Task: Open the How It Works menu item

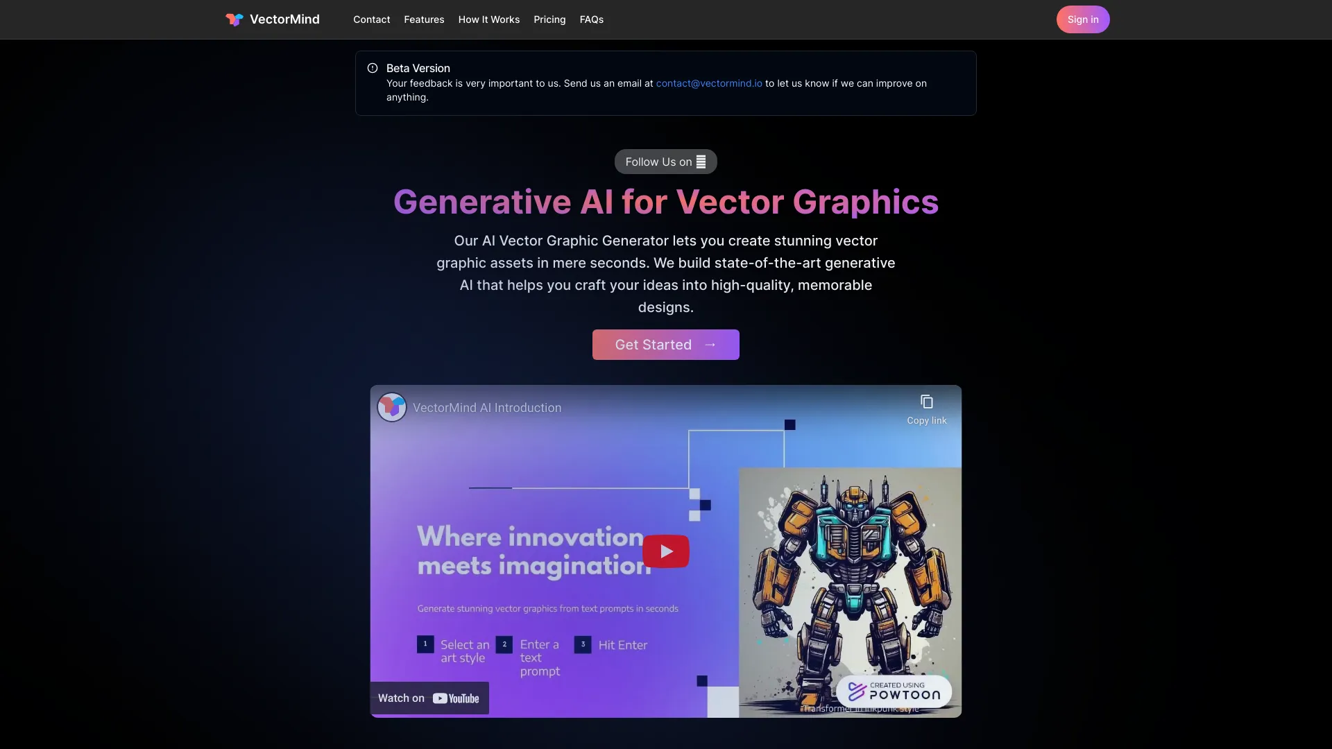Action: pos(488,19)
